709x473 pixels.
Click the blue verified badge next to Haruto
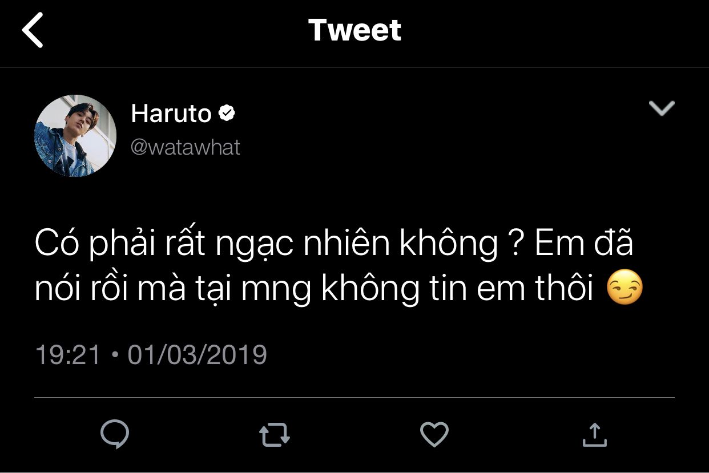click(227, 114)
